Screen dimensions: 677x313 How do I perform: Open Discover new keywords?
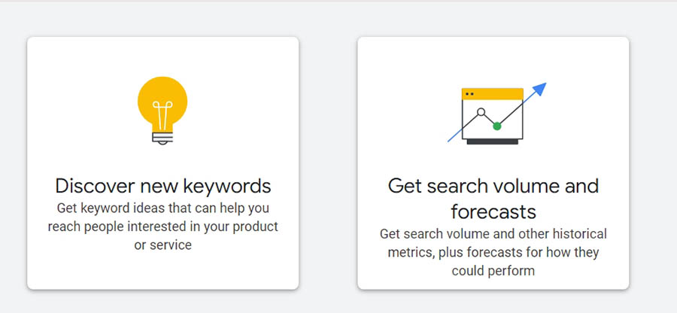[x=162, y=185]
